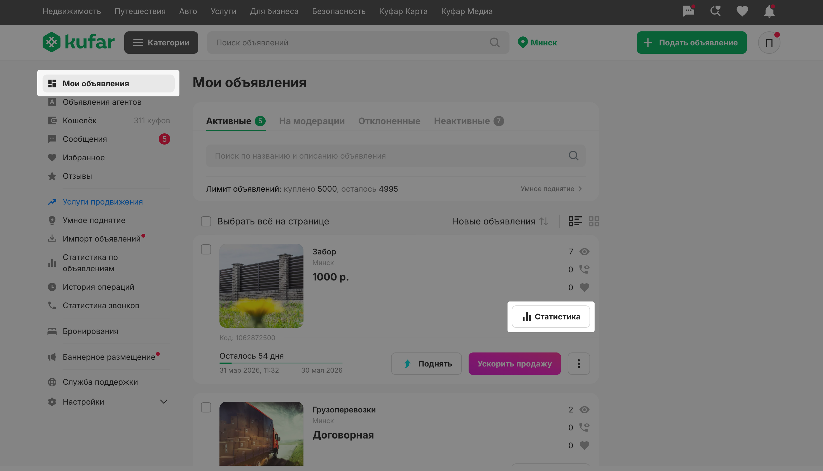The width and height of the screenshot is (823, 471).
Task: Click the heart icon for Грузоперевозки
Action: click(584, 446)
